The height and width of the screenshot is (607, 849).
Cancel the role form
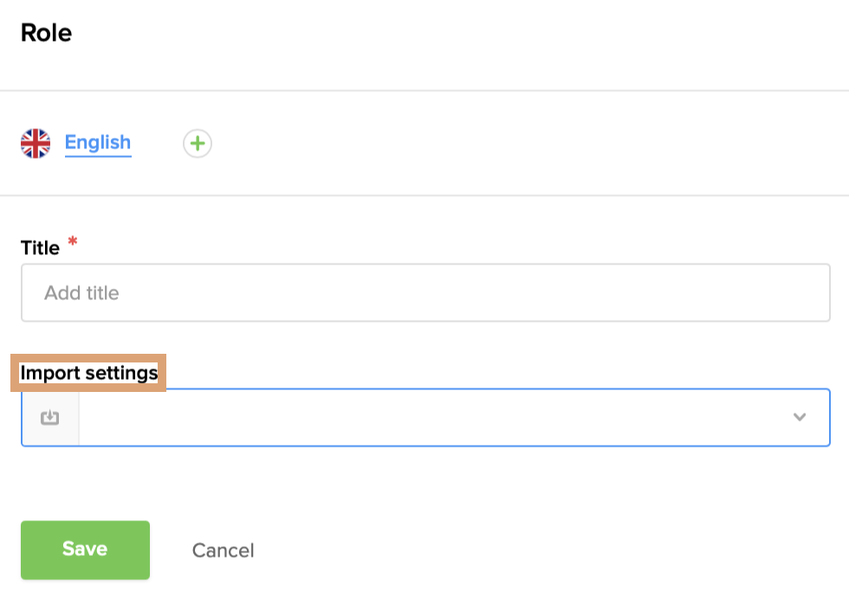(x=223, y=551)
